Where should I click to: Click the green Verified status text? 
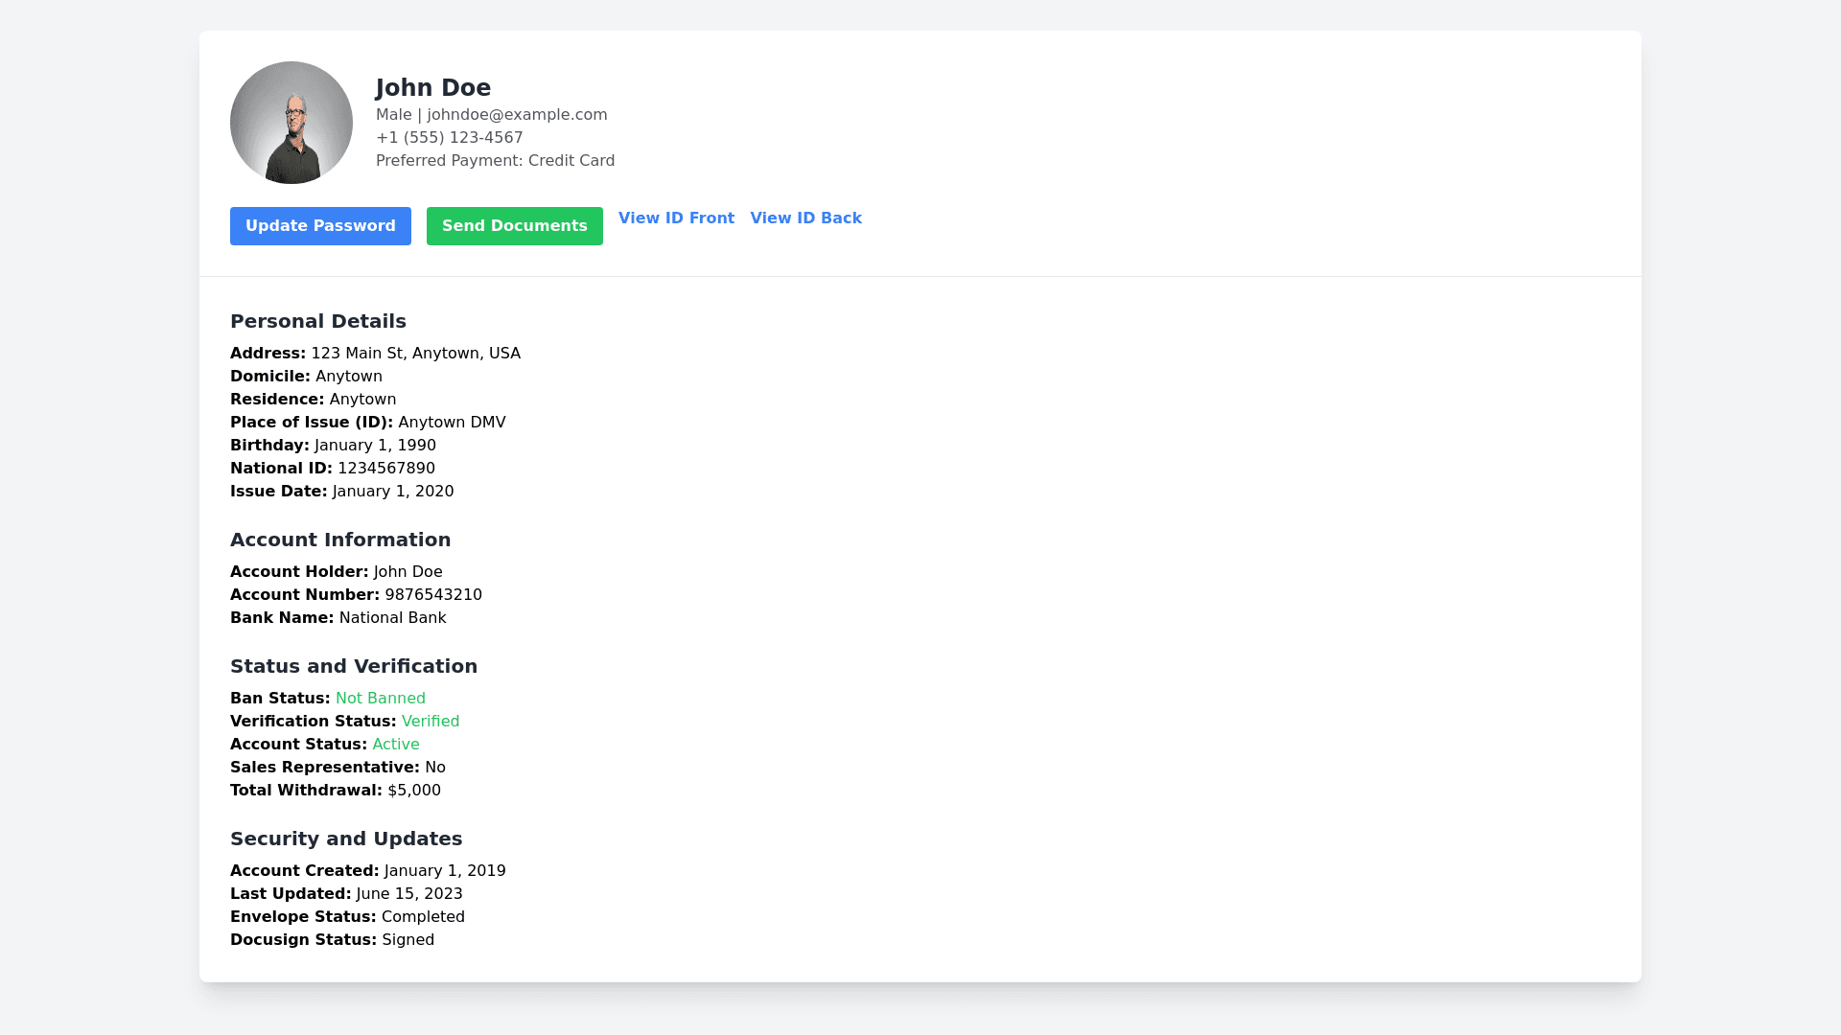click(430, 722)
